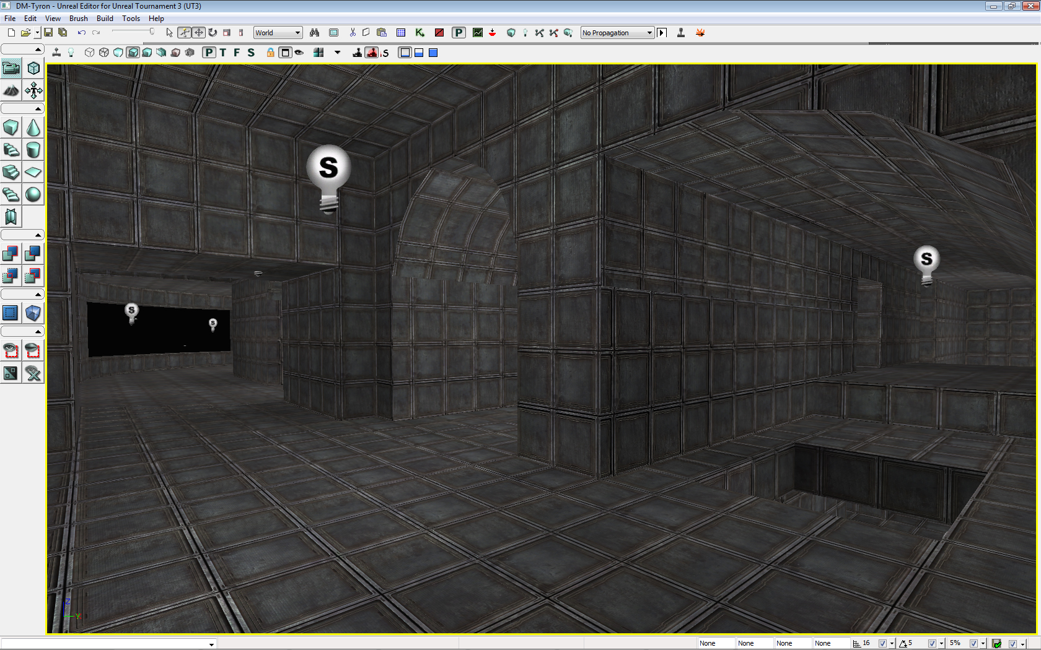Image resolution: width=1041 pixels, height=650 pixels.
Task: Switch viewport to Front F view
Action: click(x=237, y=53)
